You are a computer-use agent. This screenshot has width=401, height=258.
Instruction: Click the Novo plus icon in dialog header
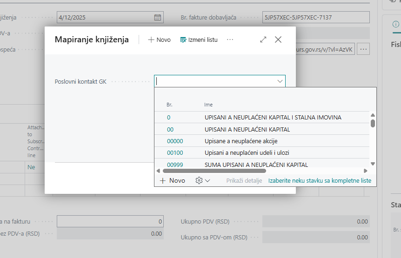(151, 40)
